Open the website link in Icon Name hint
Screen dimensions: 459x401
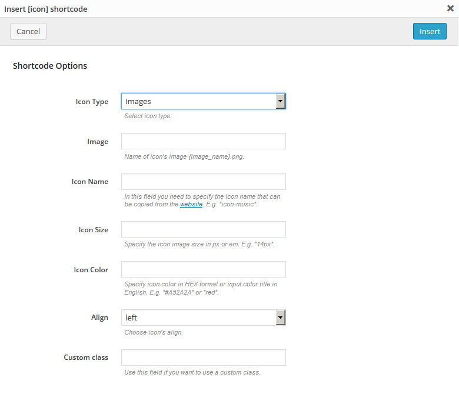click(x=191, y=204)
